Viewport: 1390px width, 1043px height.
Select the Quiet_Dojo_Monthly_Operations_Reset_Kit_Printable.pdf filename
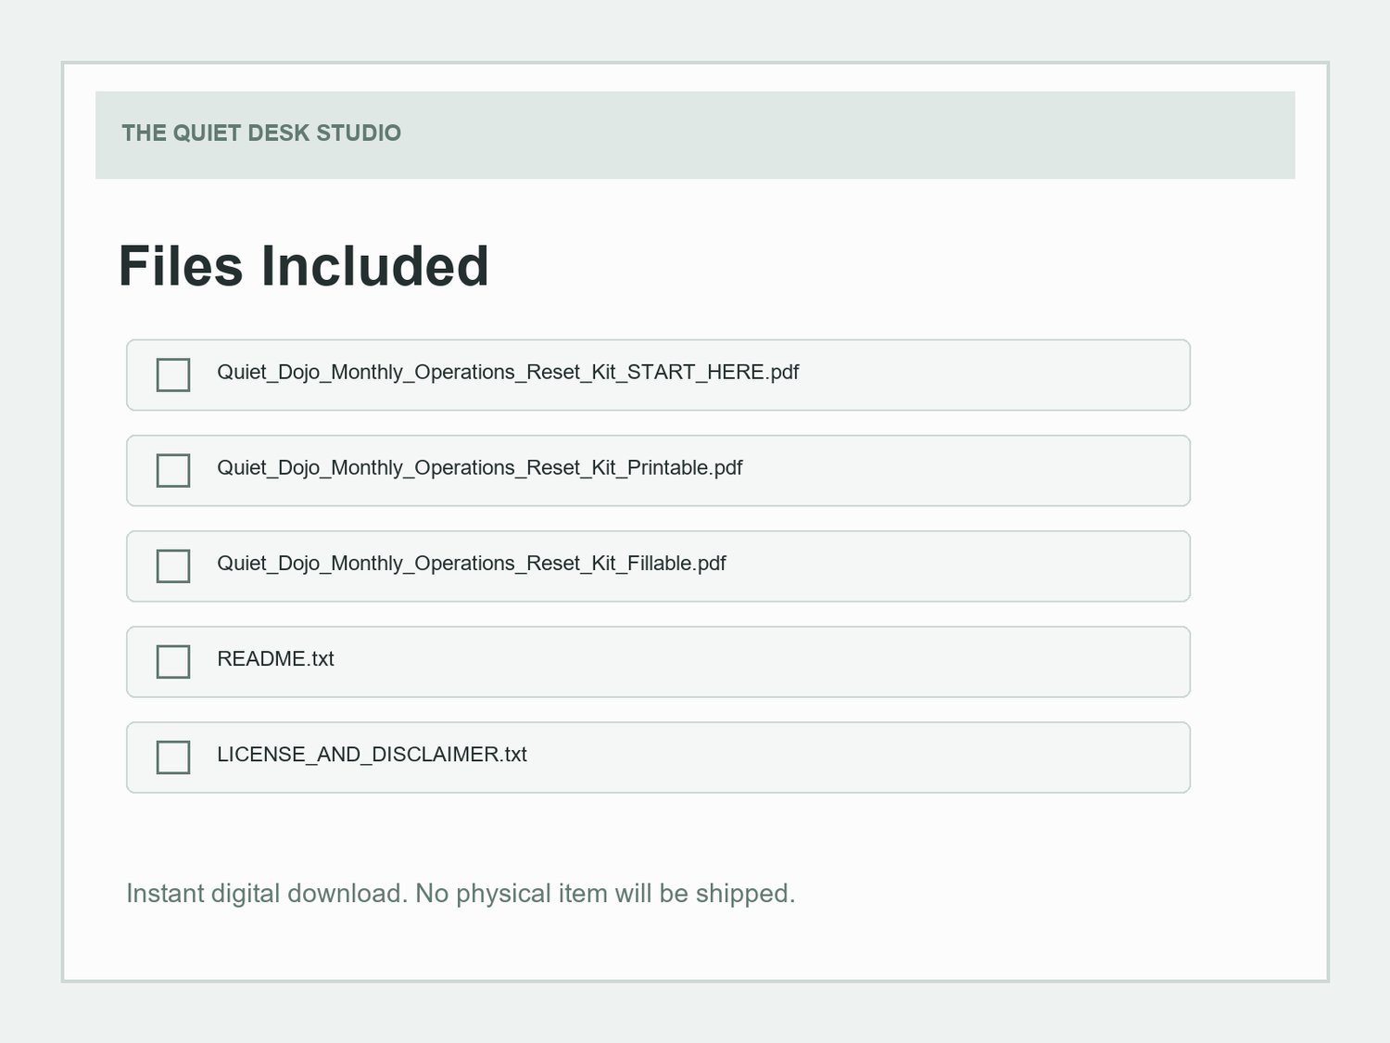pos(480,468)
